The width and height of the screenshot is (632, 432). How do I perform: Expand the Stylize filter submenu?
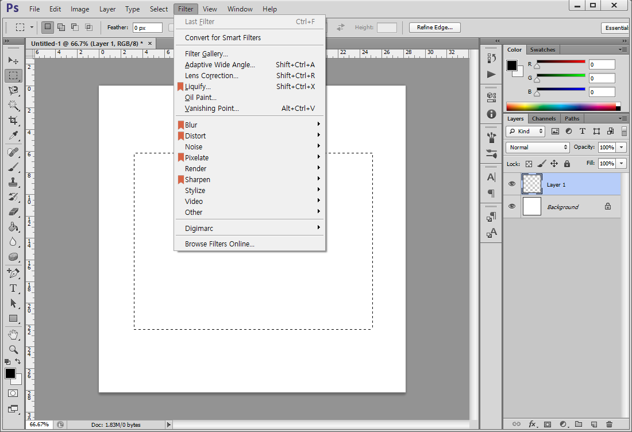249,190
